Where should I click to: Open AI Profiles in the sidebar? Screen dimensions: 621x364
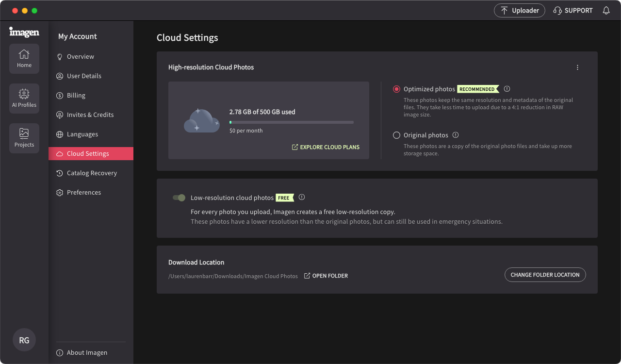pos(24,99)
